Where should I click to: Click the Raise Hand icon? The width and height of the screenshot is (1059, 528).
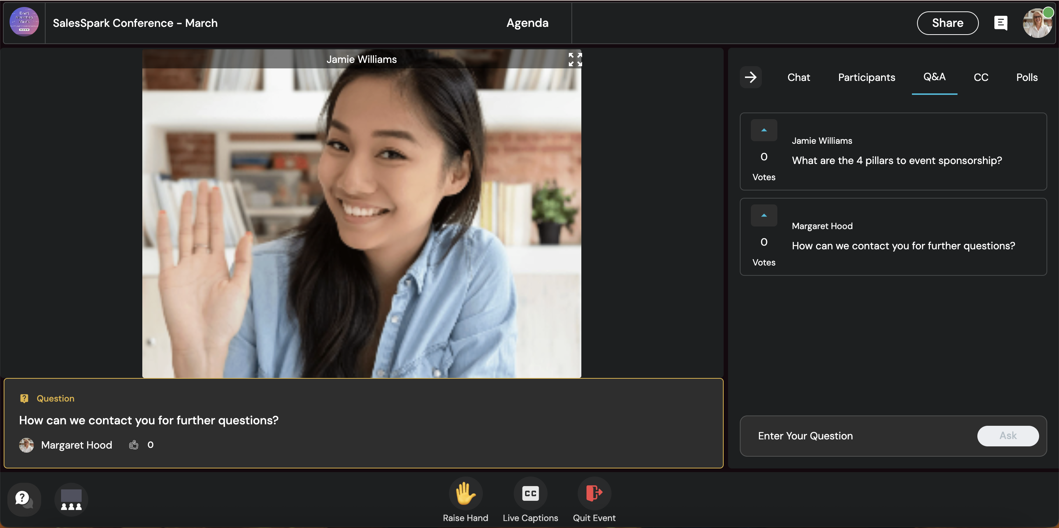click(465, 493)
